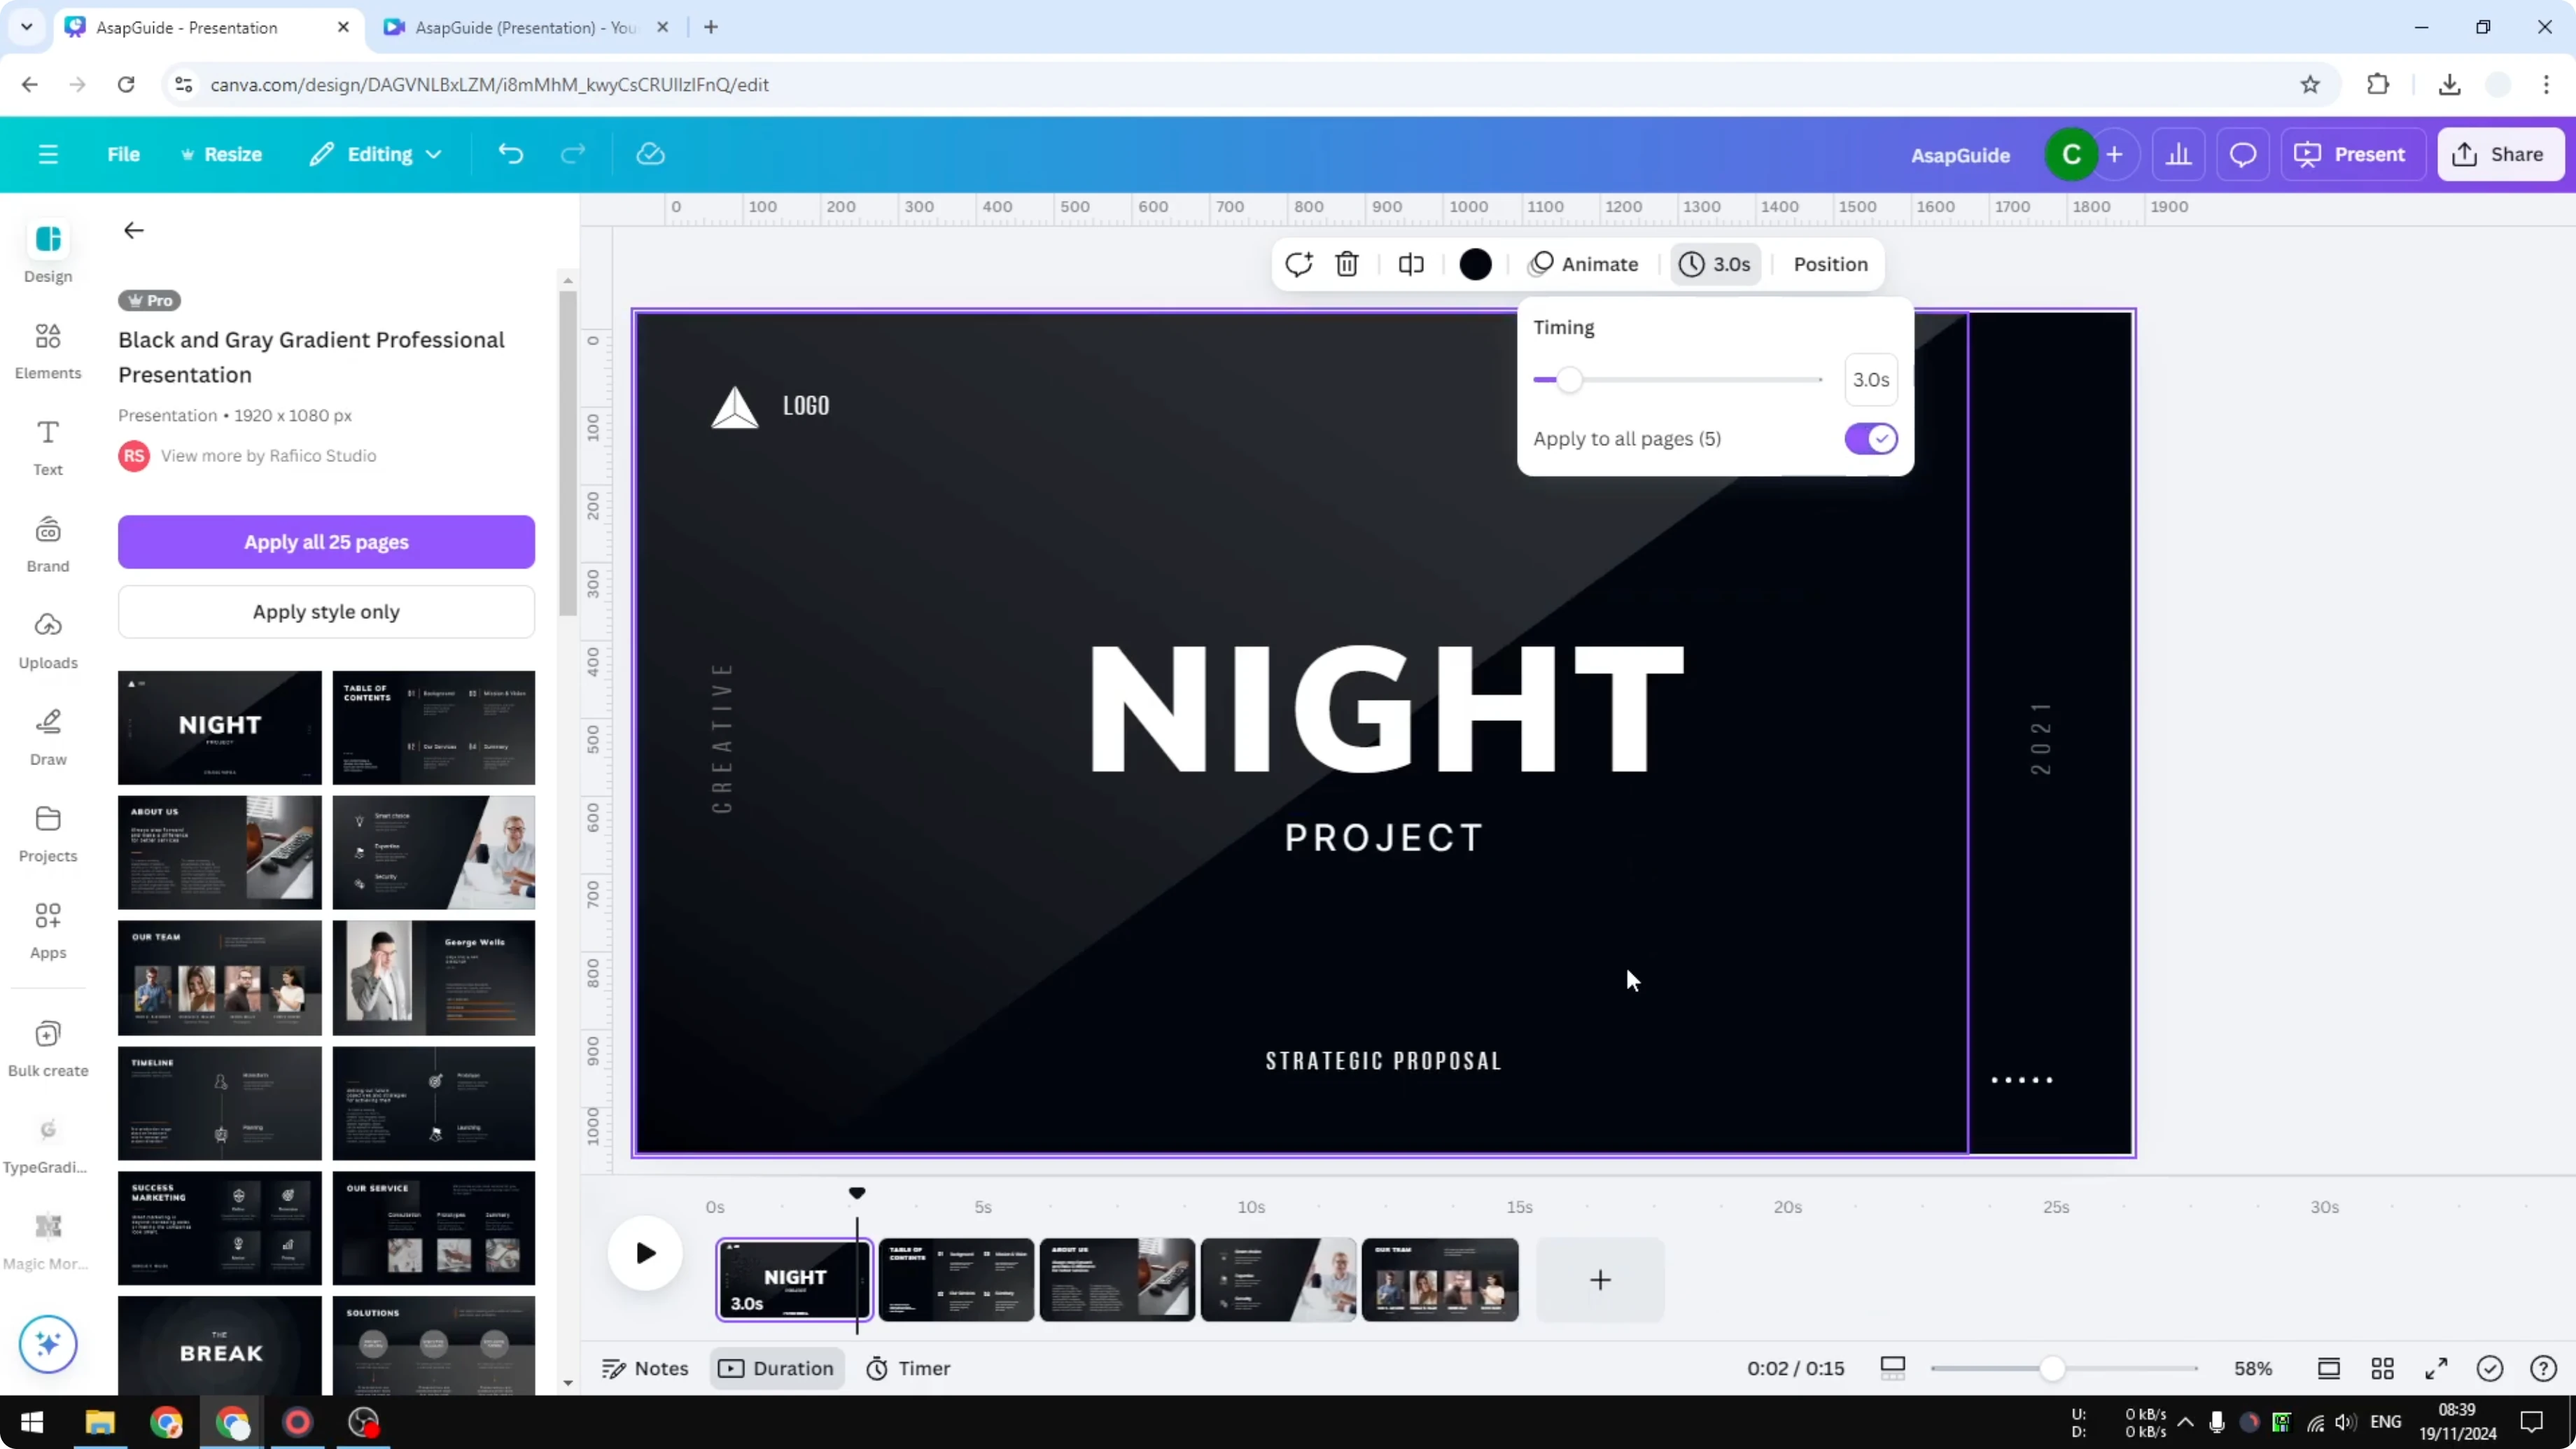Image resolution: width=2576 pixels, height=1449 pixels.
Task: Disable the Apply to all pages toggle
Action: (x=1870, y=438)
